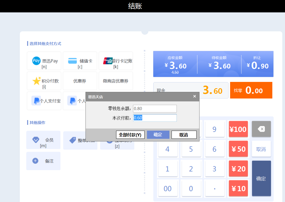Click the 备注 plus icon
This screenshot has width=285, height=202.
(x=35, y=161)
